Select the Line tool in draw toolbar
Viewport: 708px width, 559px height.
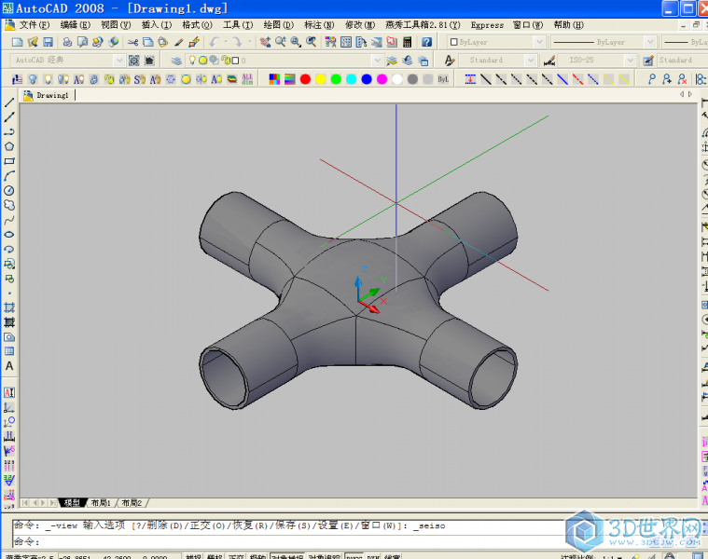coord(9,102)
